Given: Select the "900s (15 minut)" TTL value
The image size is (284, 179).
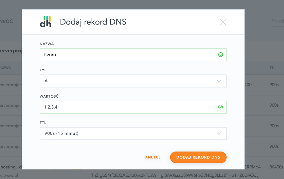Looking at the screenshot, I should (x=62, y=133).
